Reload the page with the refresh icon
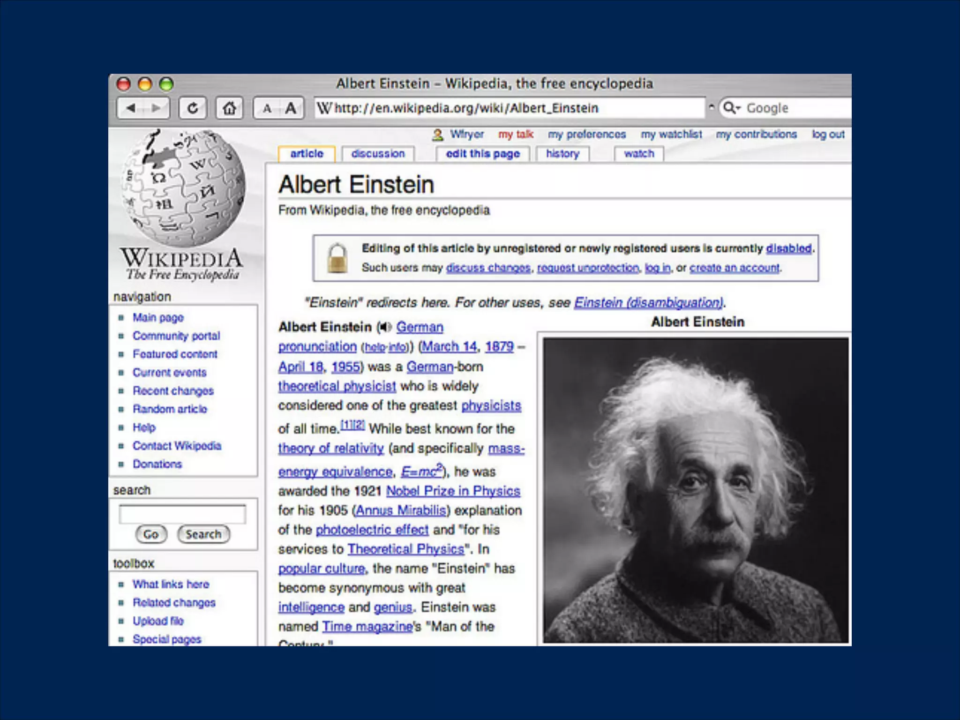960x720 pixels. [x=193, y=108]
